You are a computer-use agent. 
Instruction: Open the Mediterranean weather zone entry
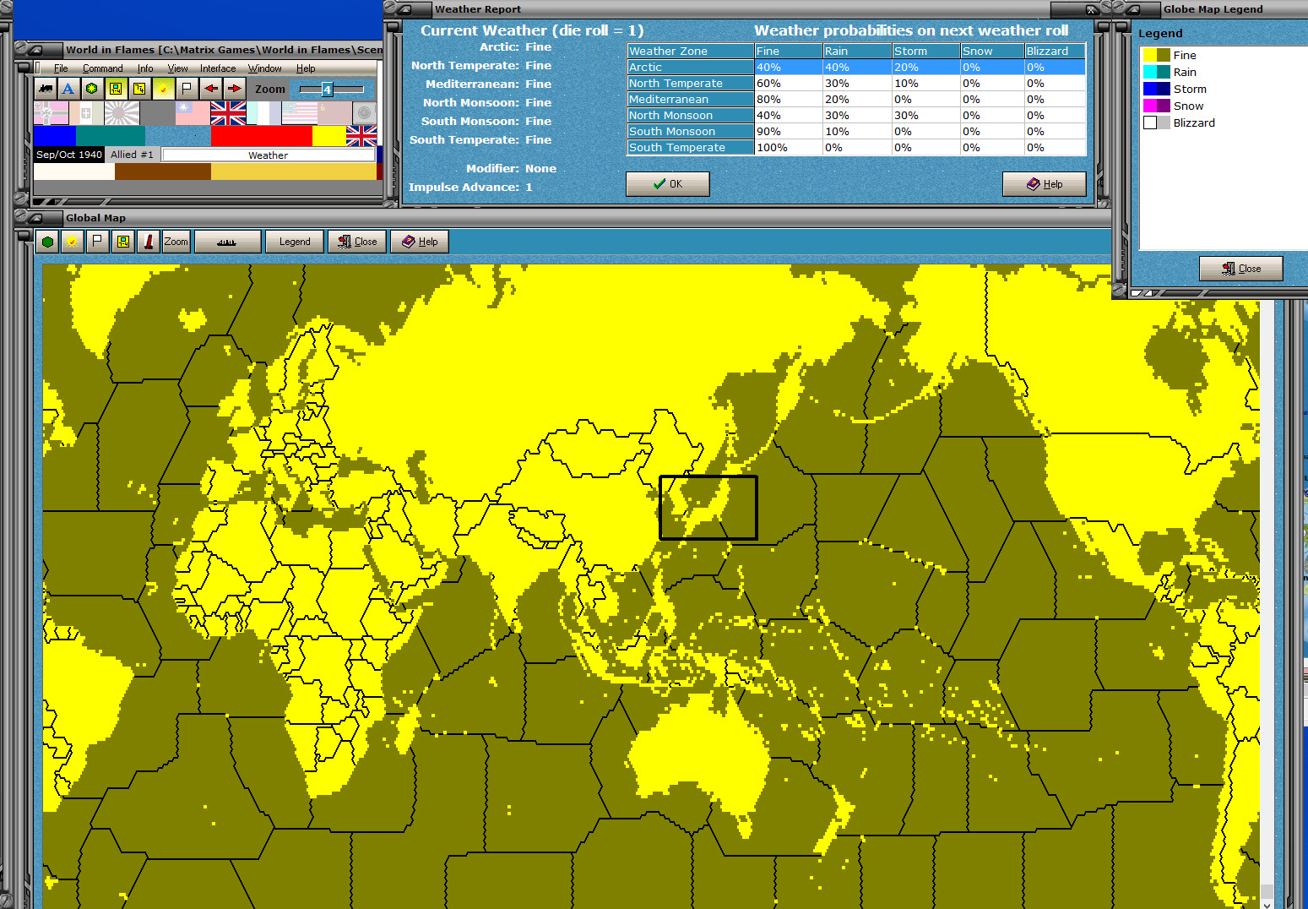click(690, 99)
